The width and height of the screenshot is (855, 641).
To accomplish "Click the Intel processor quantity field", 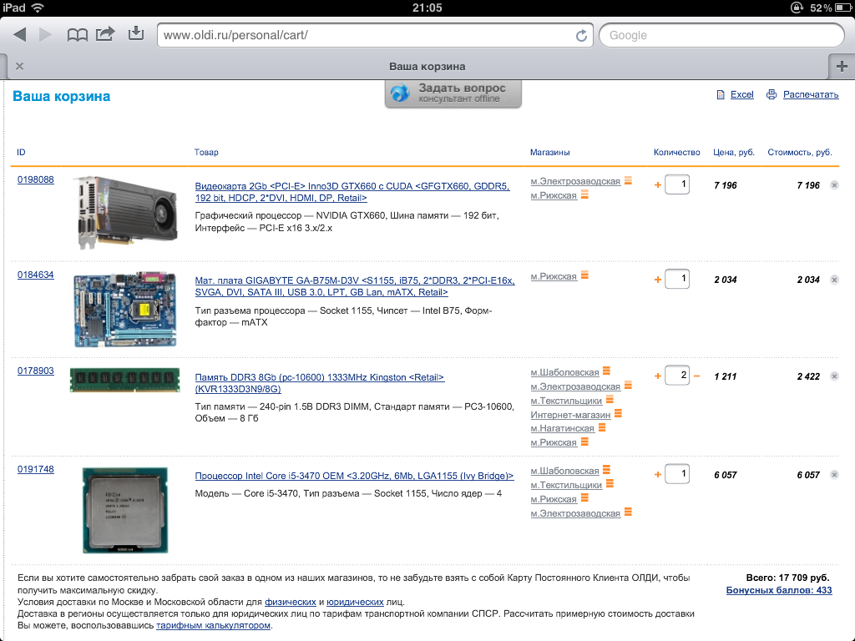I will point(677,474).
